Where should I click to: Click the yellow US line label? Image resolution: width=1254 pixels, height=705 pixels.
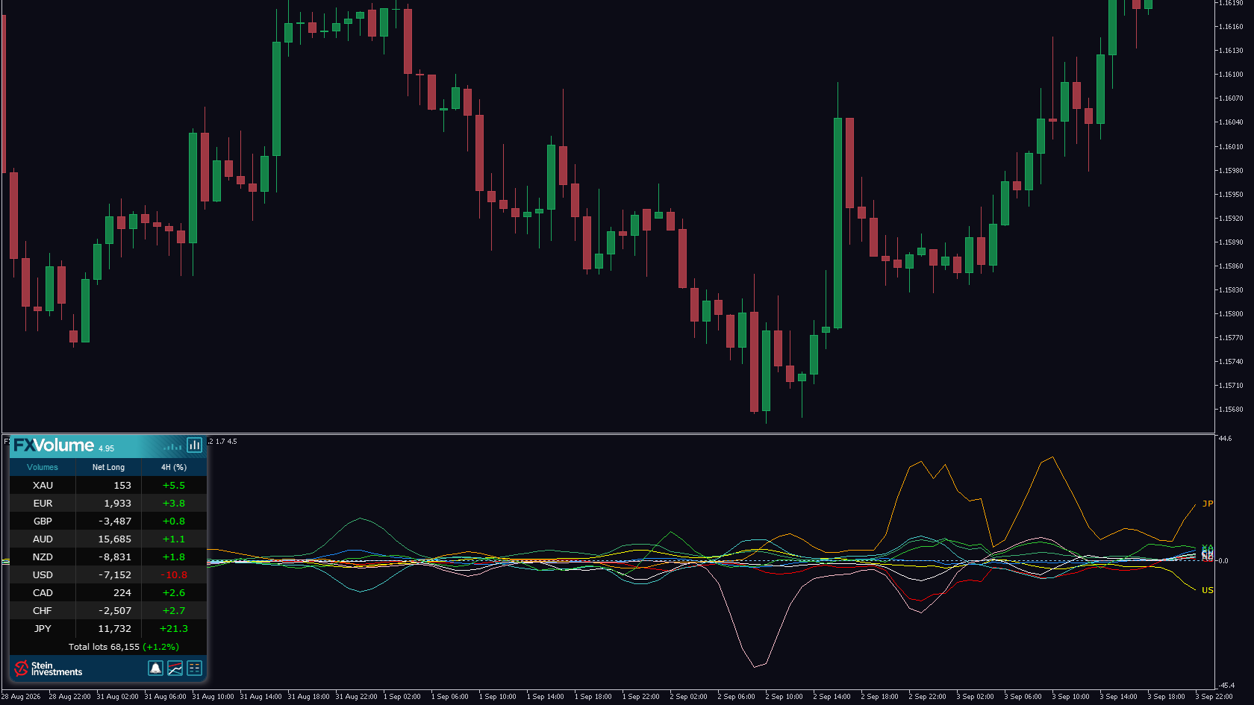(x=1208, y=590)
